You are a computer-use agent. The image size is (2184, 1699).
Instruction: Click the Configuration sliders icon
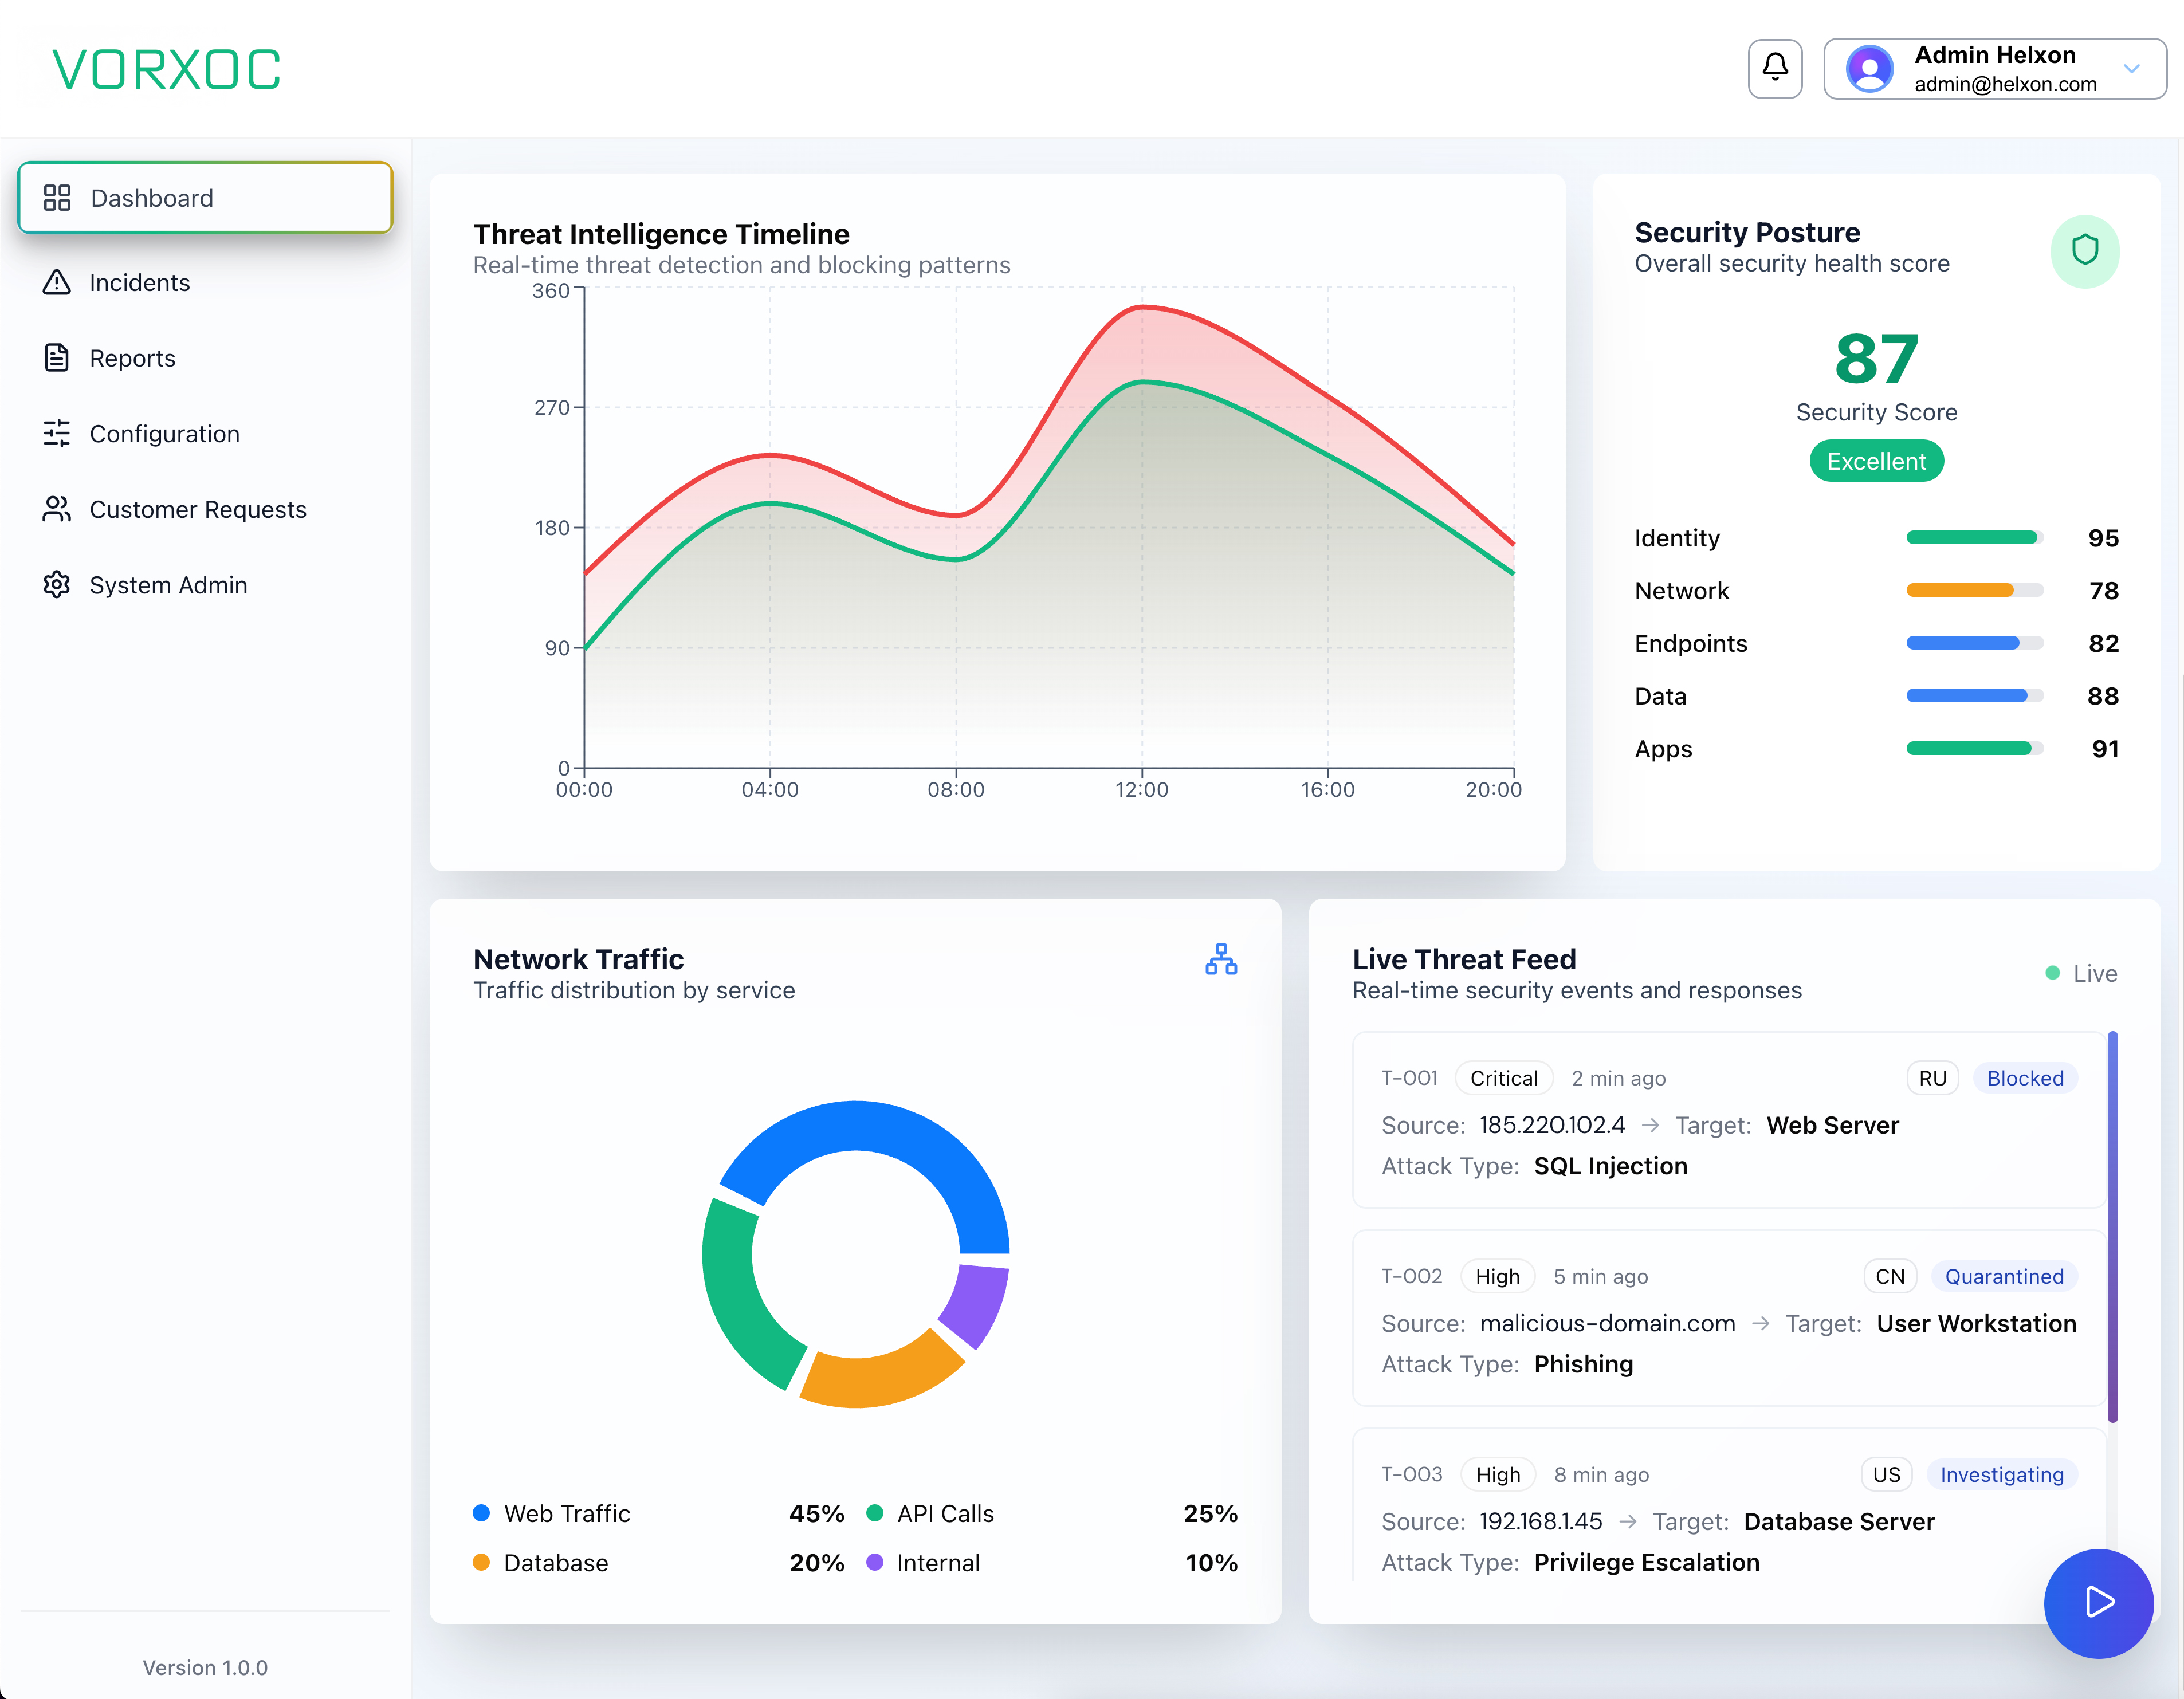coord(57,433)
